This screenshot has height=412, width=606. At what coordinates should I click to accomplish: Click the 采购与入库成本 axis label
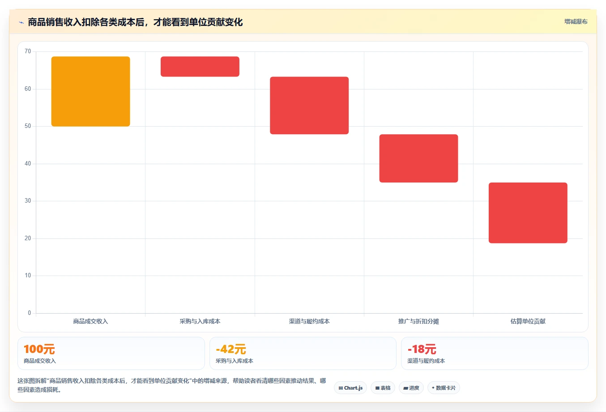click(200, 321)
